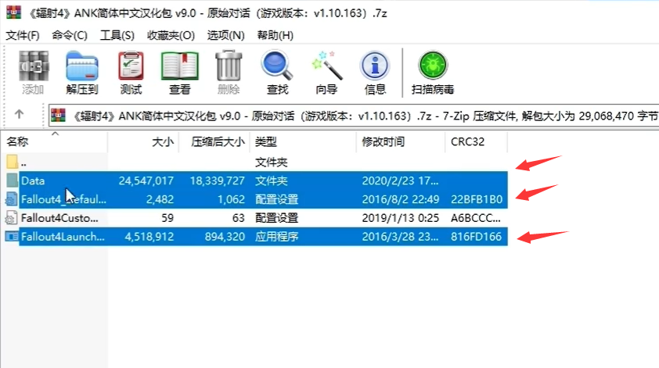Image resolution: width=659 pixels, height=368 pixels.
Task: Click the 应用程序 type cell
Action: coord(276,237)
